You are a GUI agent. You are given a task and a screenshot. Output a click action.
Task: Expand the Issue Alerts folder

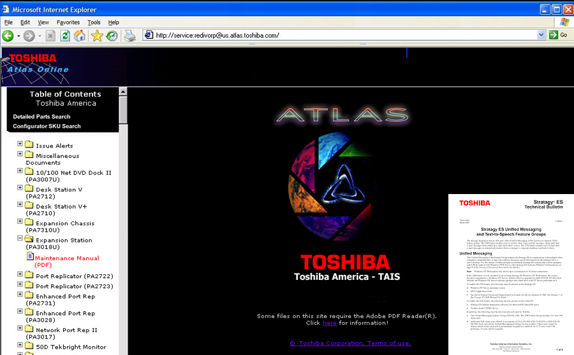point(20,144)
